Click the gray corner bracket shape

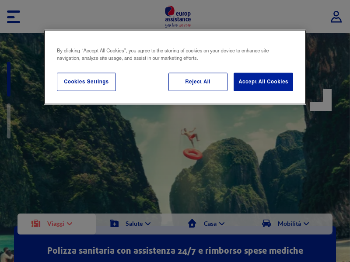(x=321, y=100)
